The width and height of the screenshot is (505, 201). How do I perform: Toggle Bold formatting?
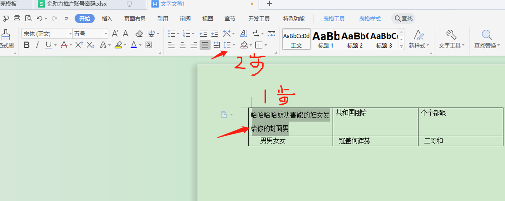pyautogui.click(x=27, y=45)
